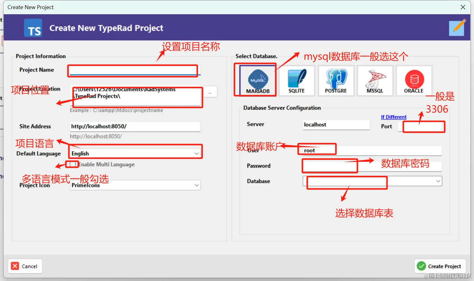Focus the Password input field
Image resolution: width=474 pixels, height=281 pixels.
pos(372,166)
